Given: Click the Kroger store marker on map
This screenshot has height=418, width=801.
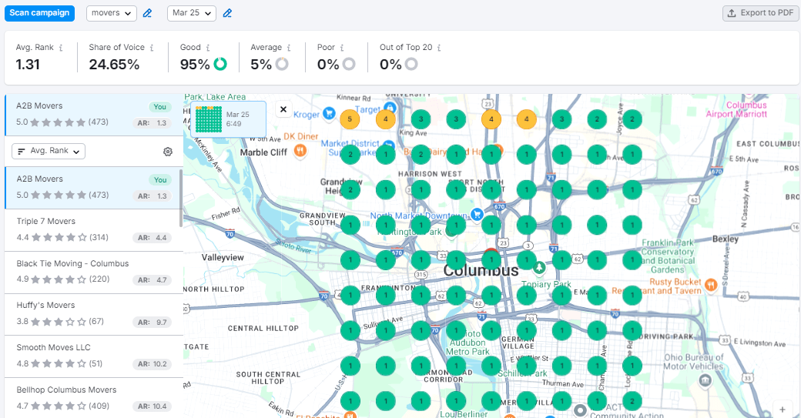Looking at the screenshot, I should click(x=329, y=113).
